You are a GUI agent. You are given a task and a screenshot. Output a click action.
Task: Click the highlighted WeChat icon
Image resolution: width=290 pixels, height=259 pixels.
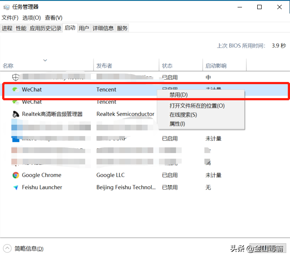click(x=16, y=90)
